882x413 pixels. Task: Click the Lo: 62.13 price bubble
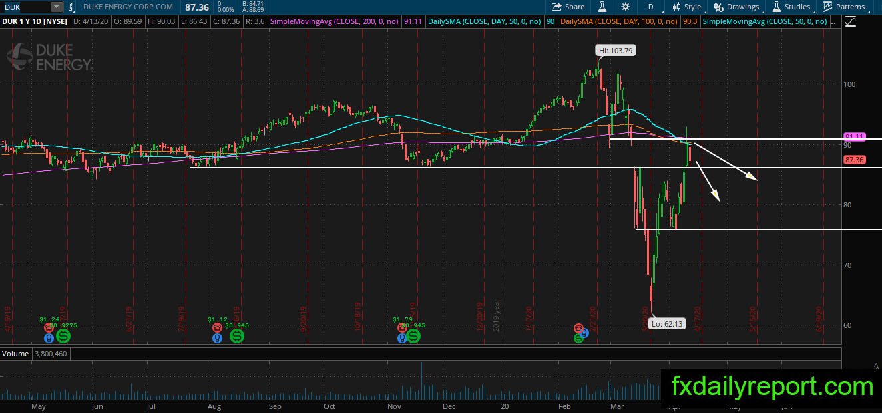coord(667,325)
